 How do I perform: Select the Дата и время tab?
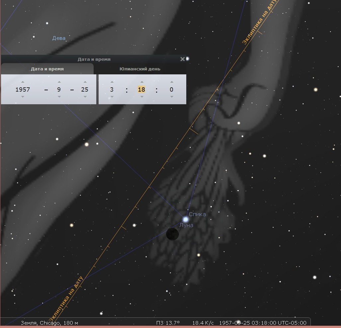click(x=47, y=69)
